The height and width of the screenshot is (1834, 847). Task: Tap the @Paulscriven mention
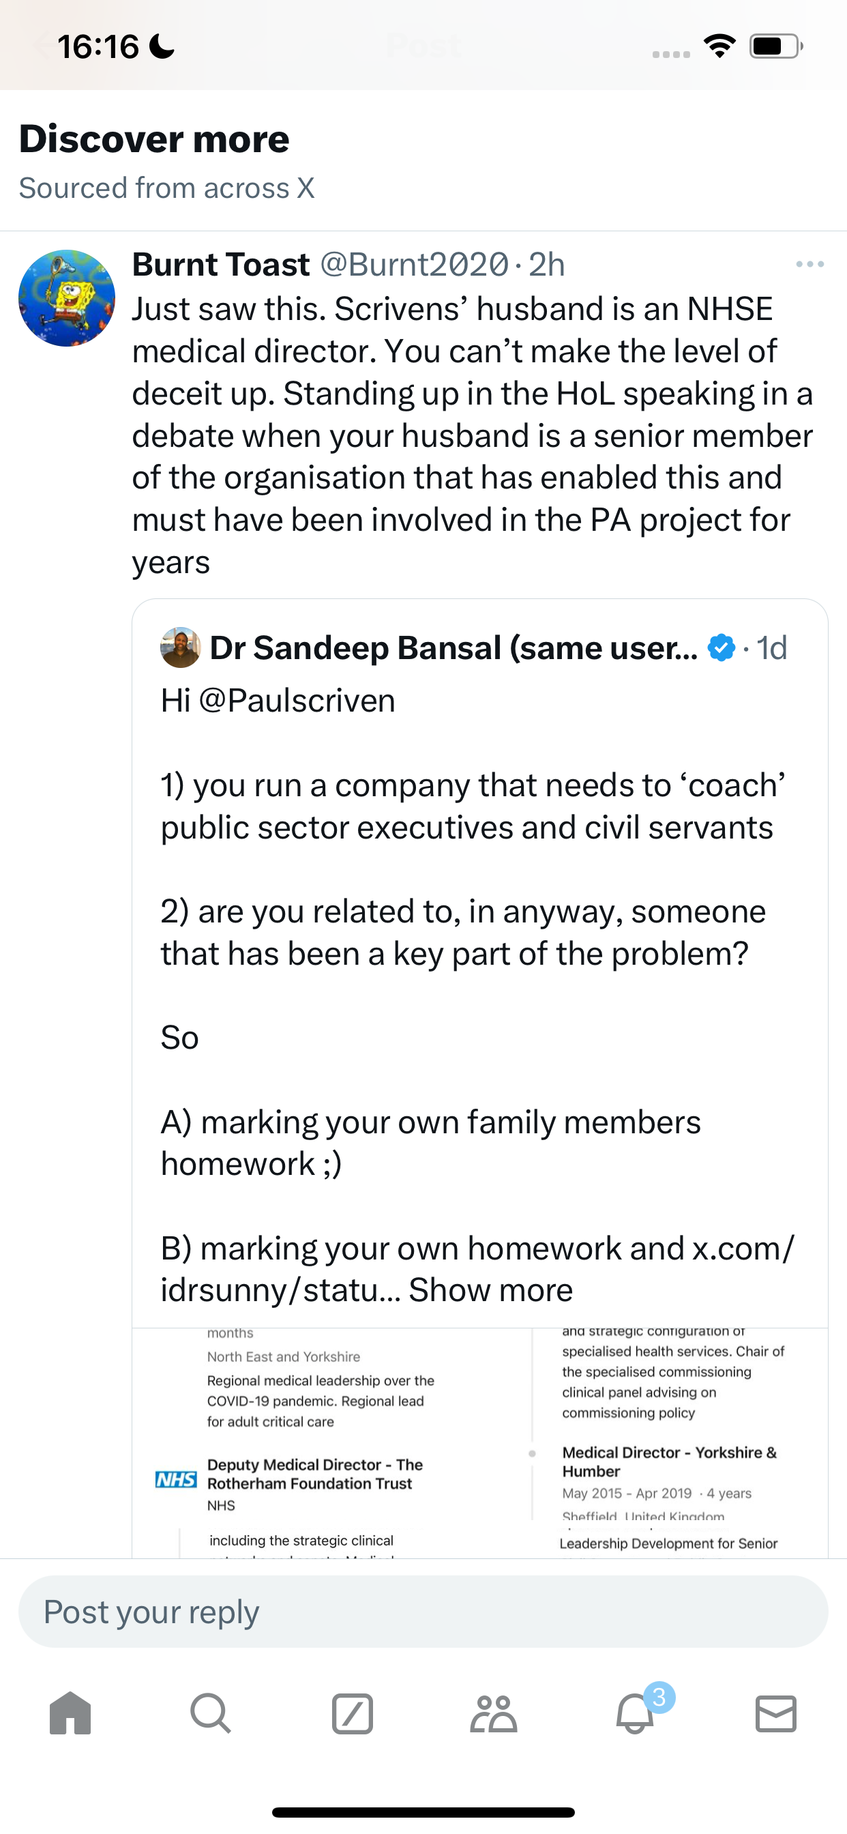click(x=297, y=701)
